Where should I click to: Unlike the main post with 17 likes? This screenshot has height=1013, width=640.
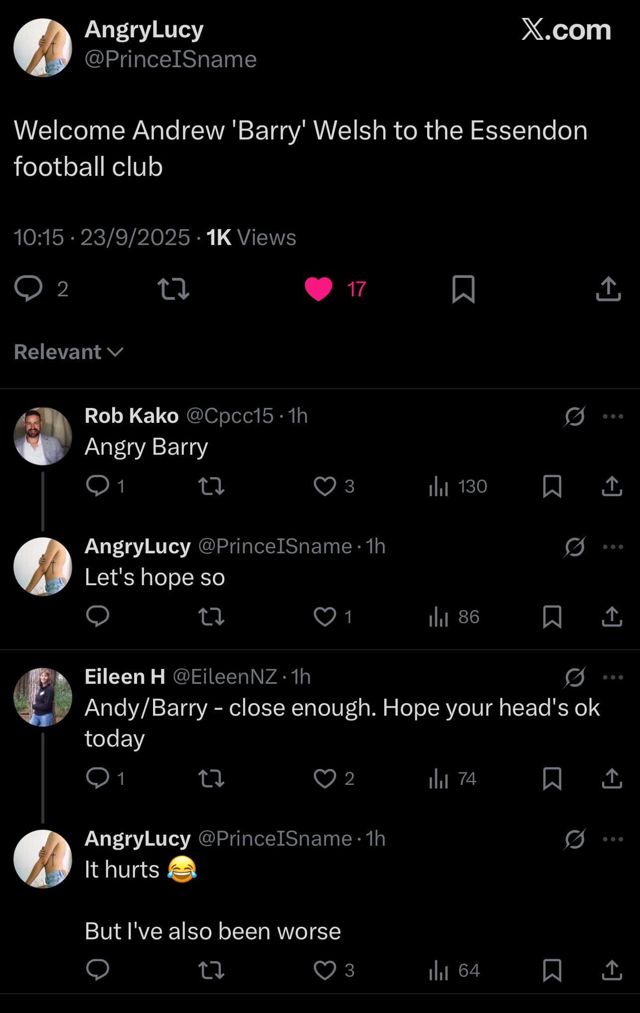(x=319, y=289)
